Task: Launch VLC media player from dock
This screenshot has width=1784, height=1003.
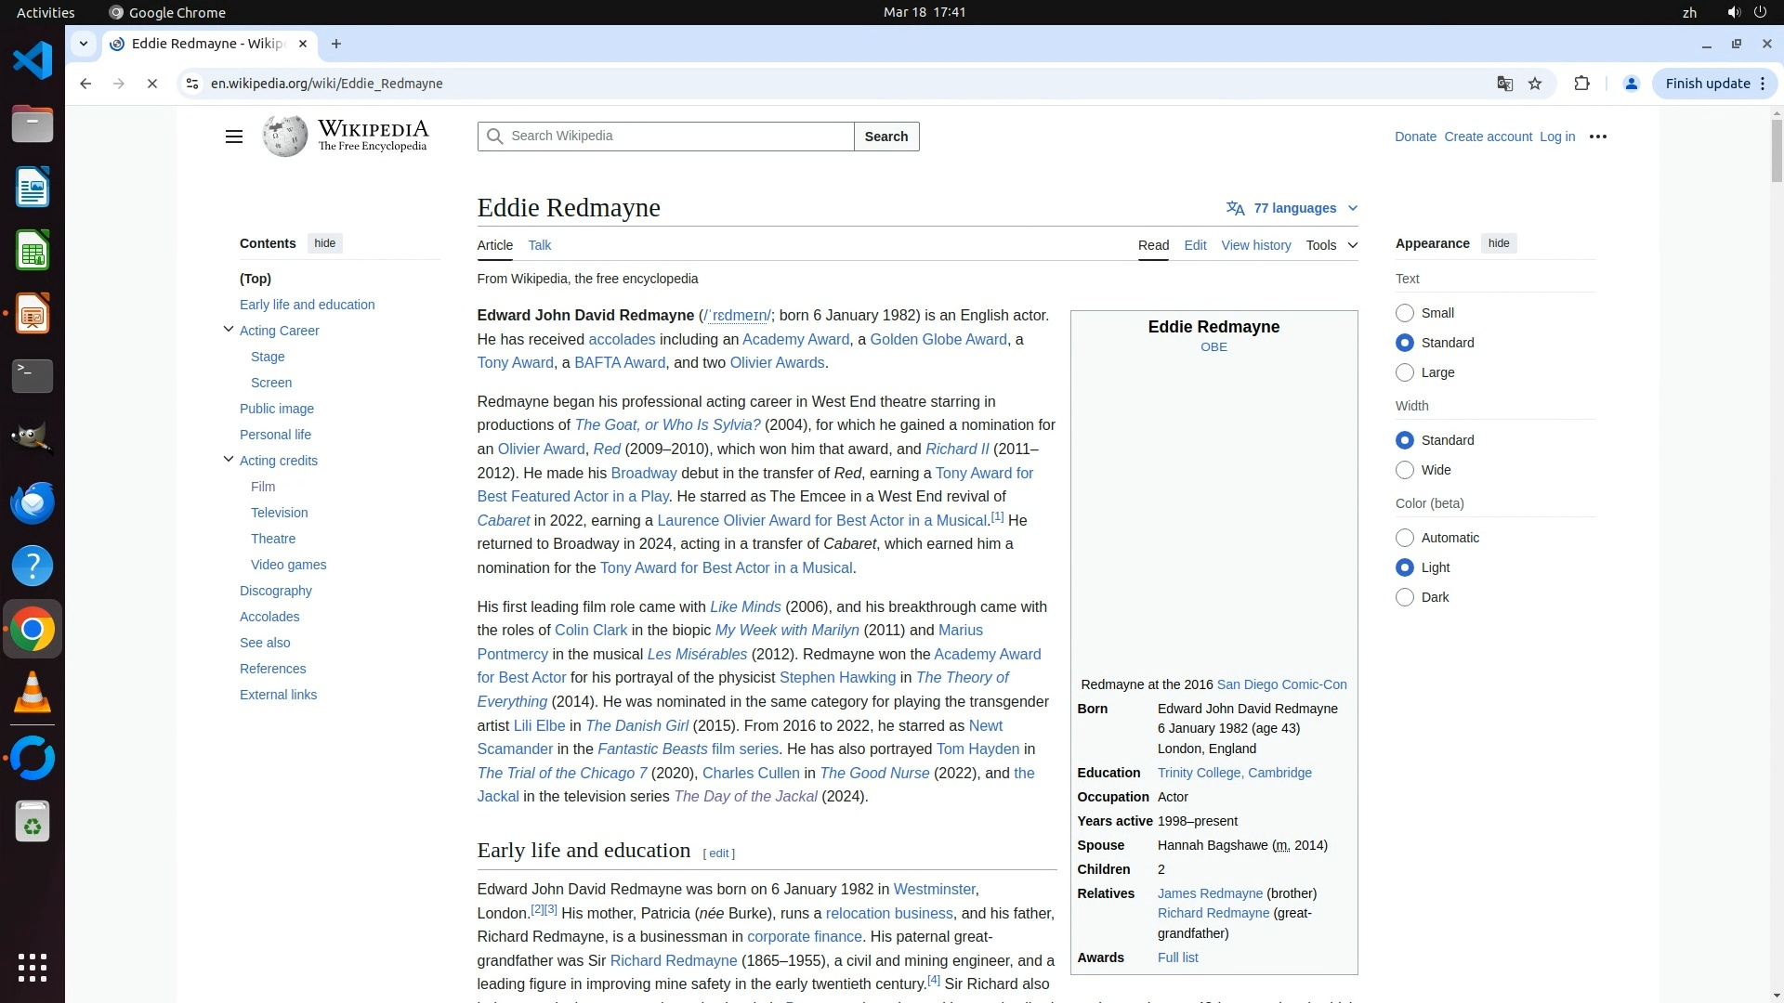Action: coord(33,693)
